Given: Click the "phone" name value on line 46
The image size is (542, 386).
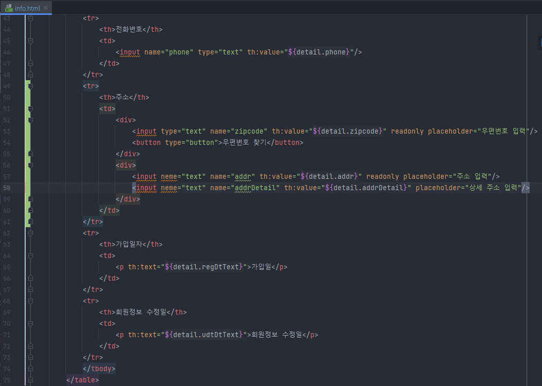Looking at the screenshot, I should click(179, 52).
